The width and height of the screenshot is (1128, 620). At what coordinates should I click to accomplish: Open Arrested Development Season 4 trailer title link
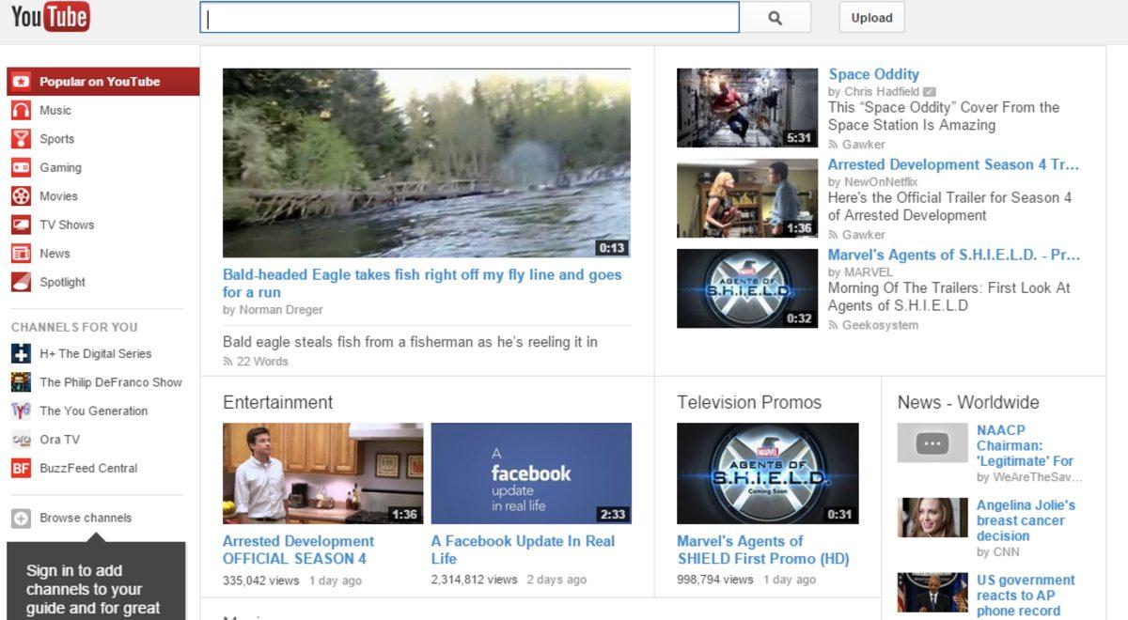click(953, 164)
